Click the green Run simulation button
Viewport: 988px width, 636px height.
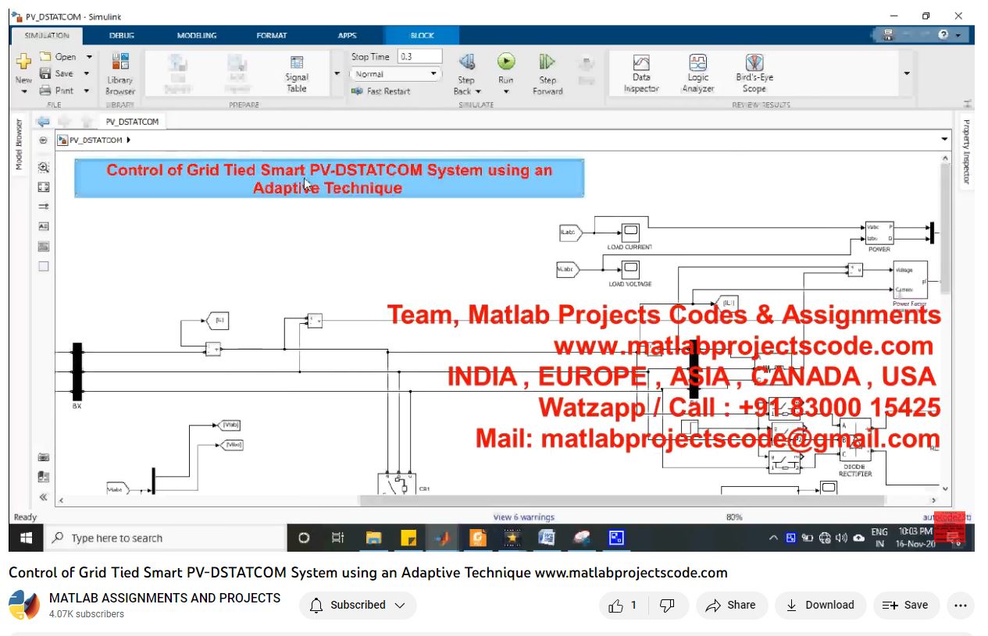(x=505, y=62)
